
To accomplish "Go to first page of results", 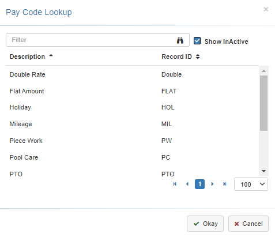I will coord(175,184).
